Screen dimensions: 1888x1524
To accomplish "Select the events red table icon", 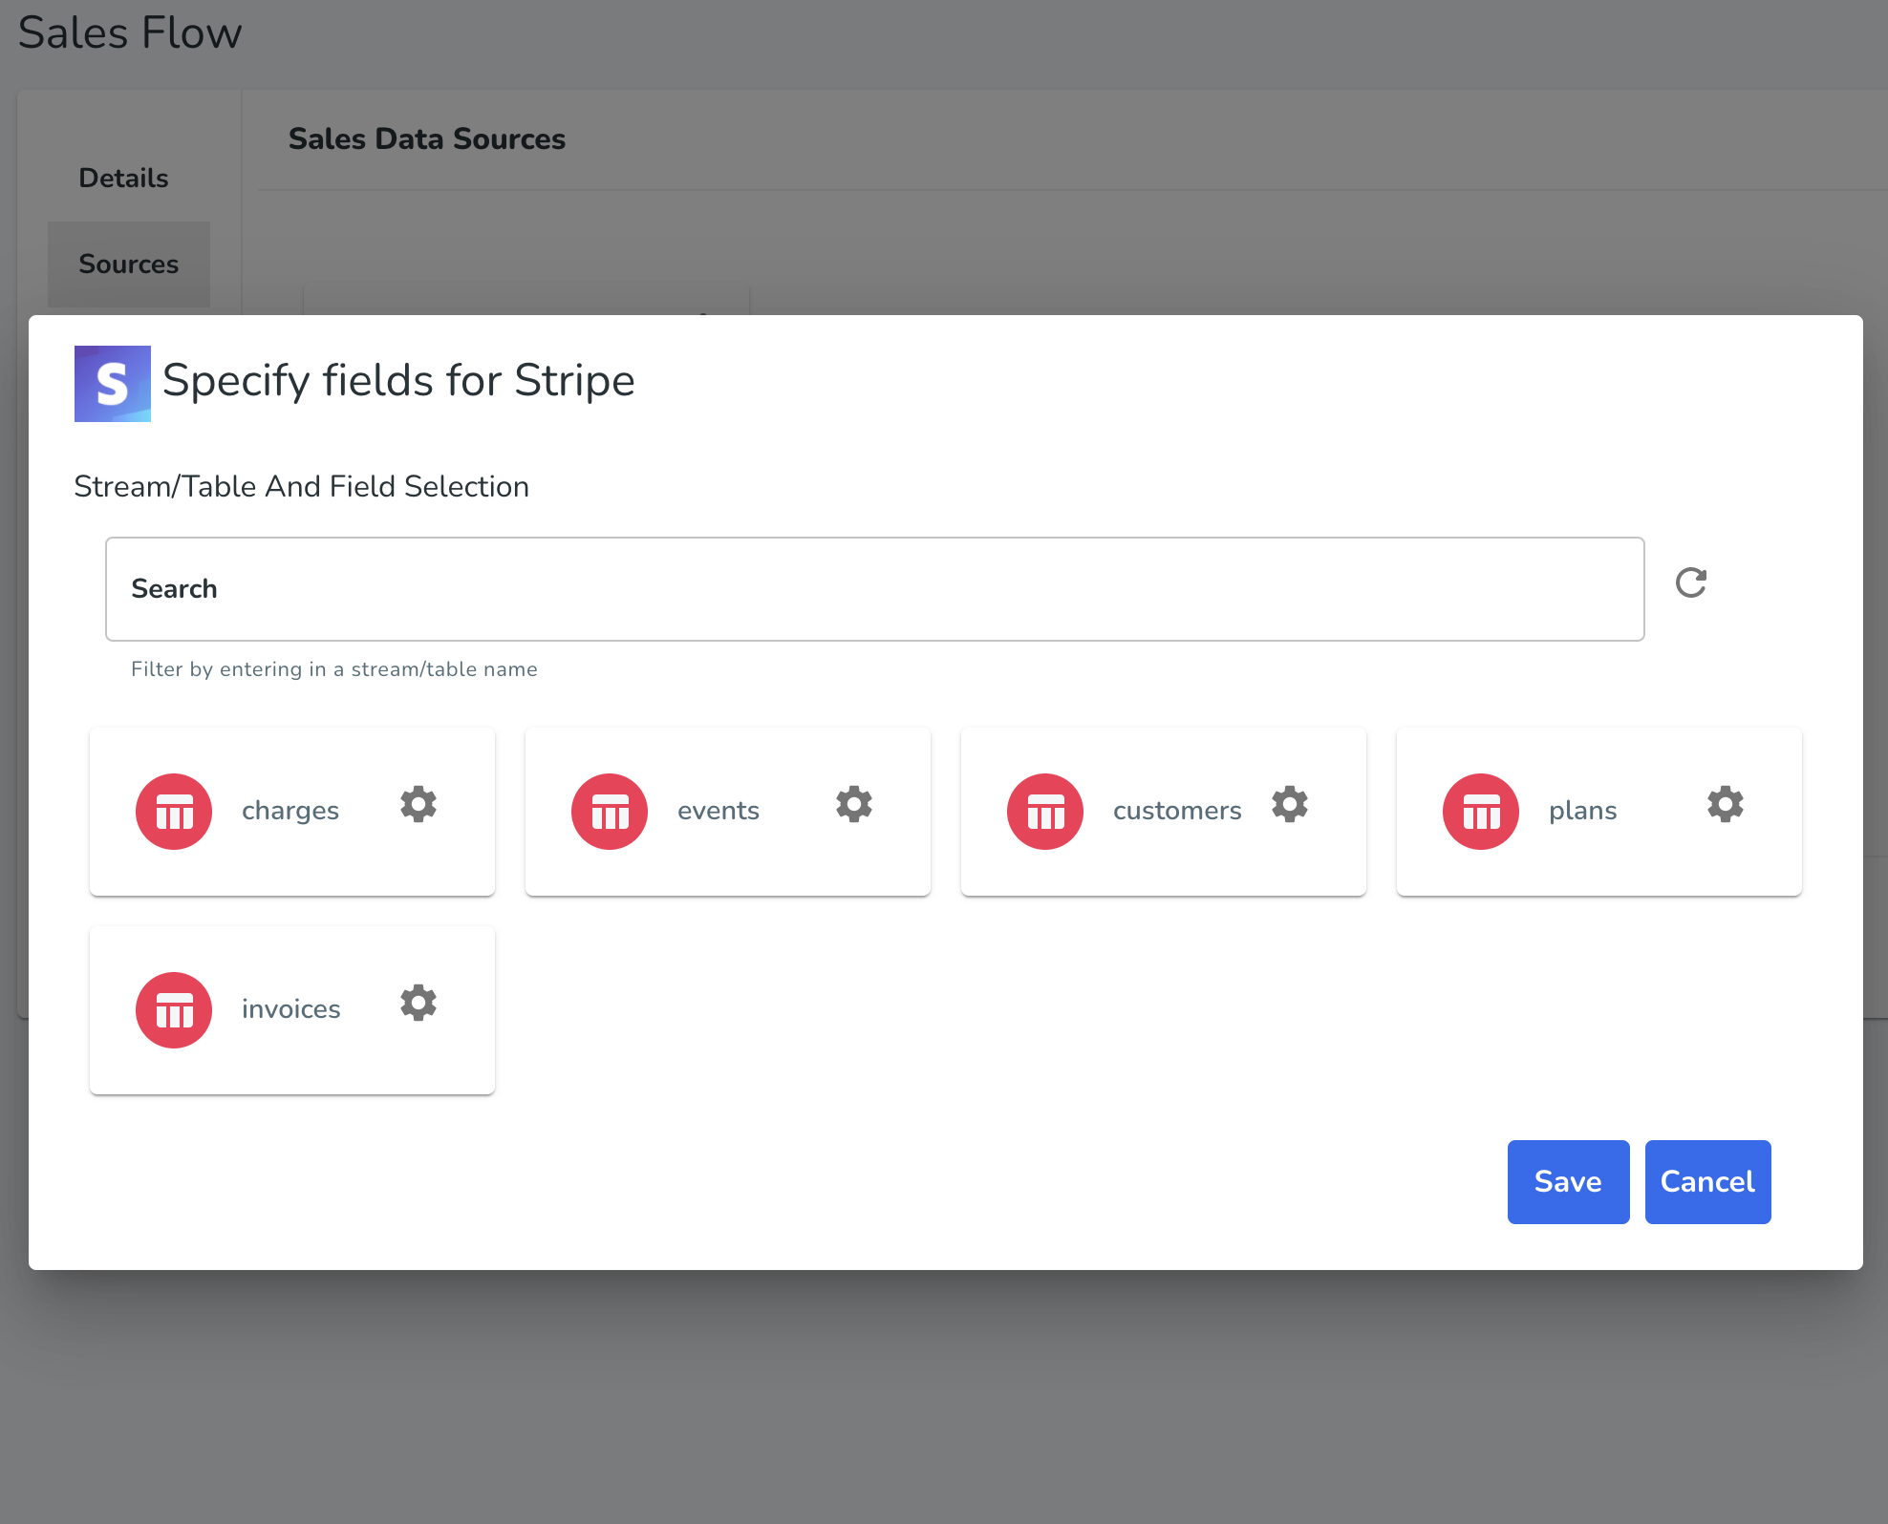I will [x=610, y=812].
